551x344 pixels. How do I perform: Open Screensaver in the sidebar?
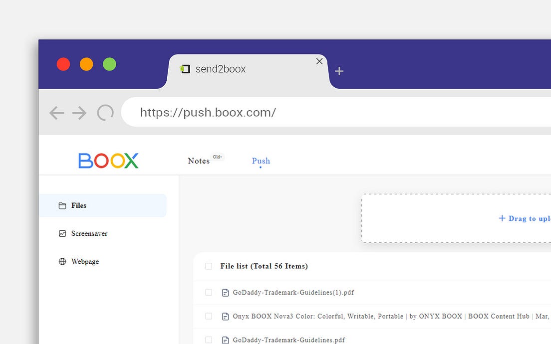89,233
